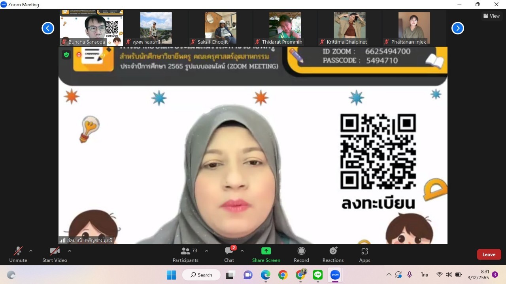Start recording with the Record button
Viewport: 506px width, 284px height.
tap(301, 254)
